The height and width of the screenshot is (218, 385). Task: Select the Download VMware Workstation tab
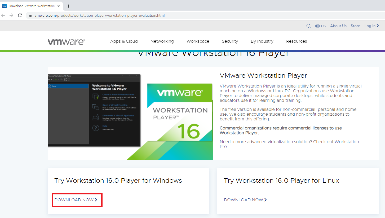point(31,6)
